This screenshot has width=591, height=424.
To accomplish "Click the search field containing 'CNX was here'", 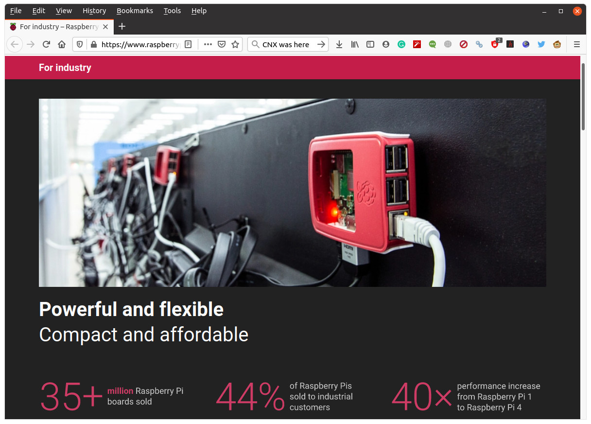I will 288,44.
